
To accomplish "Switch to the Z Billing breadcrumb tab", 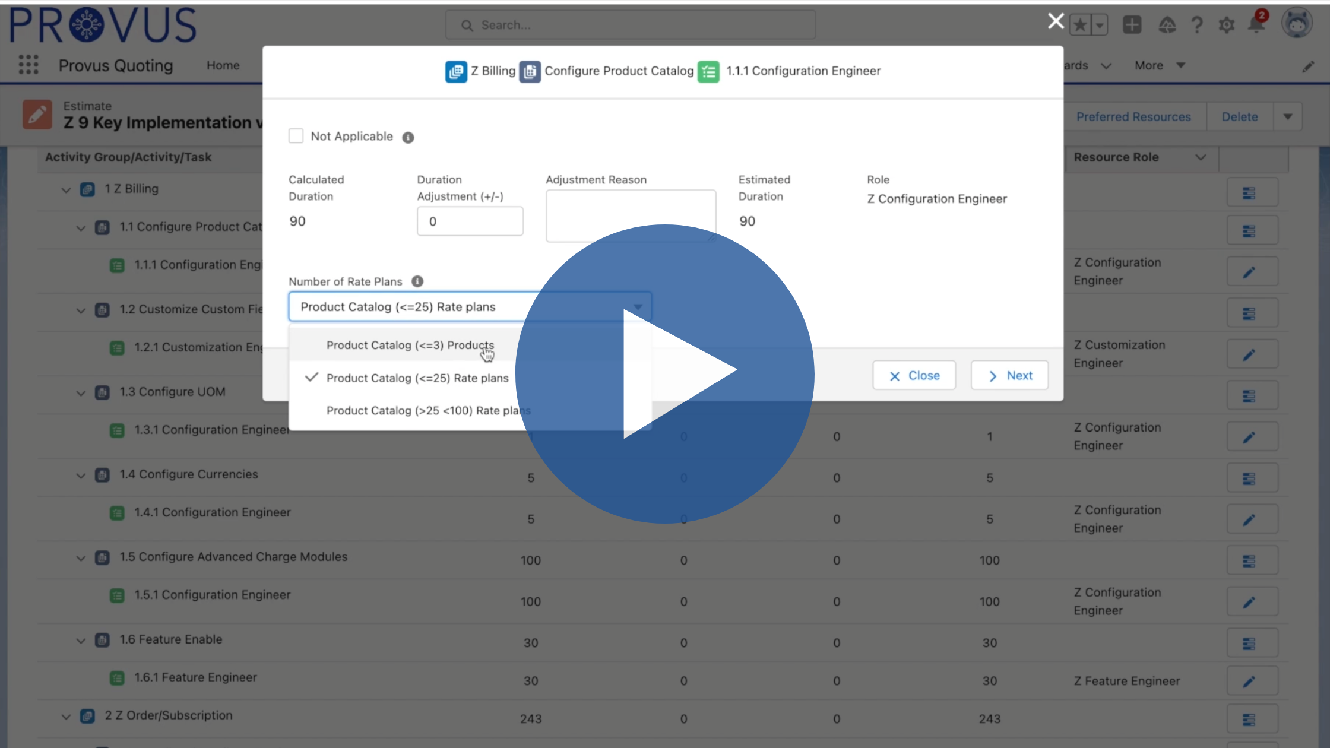I will pos(480,70).
